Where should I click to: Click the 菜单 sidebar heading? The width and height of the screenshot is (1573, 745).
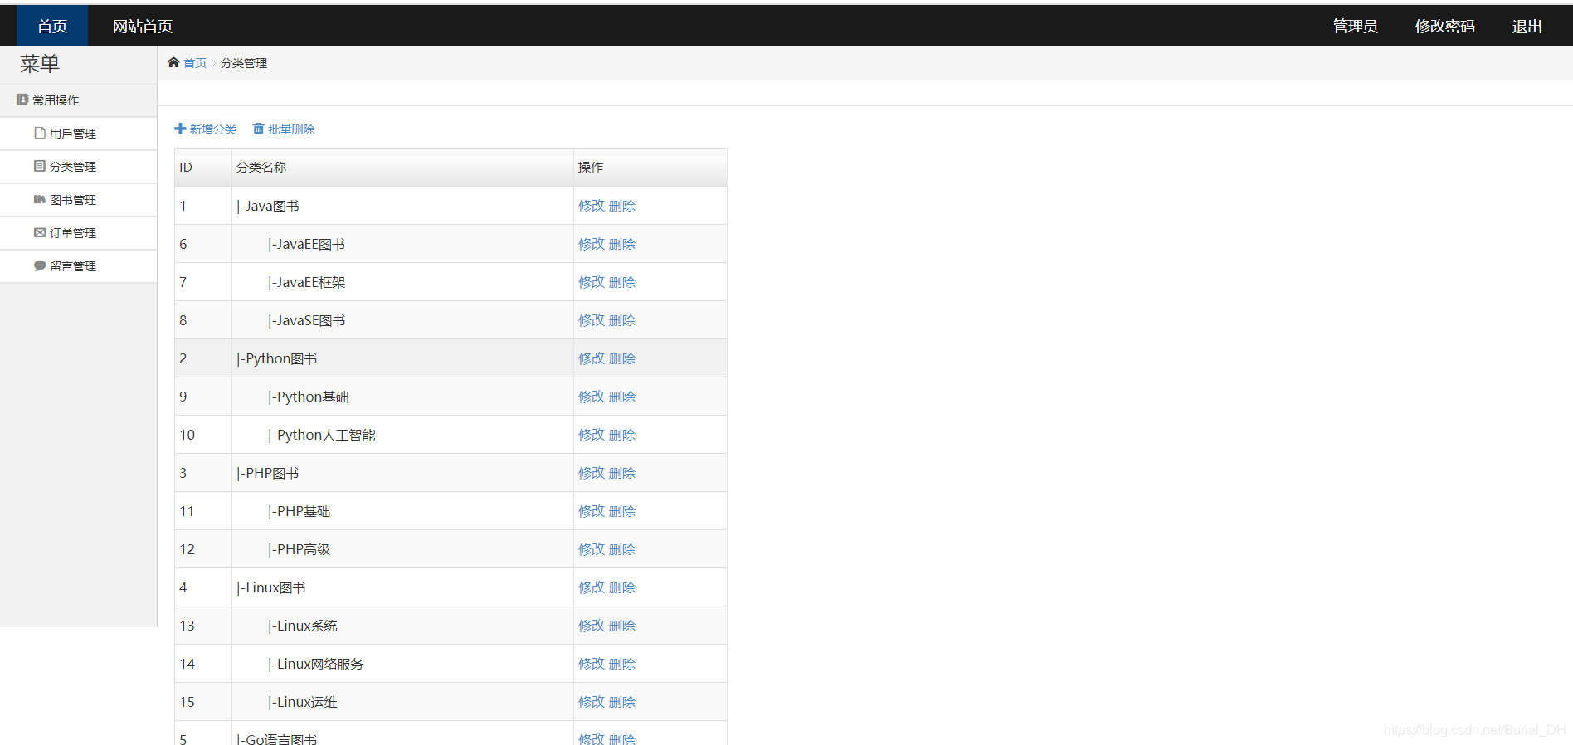click(x=40, y=64)
